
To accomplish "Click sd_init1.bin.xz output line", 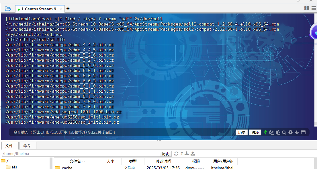I will pos(62,117).
